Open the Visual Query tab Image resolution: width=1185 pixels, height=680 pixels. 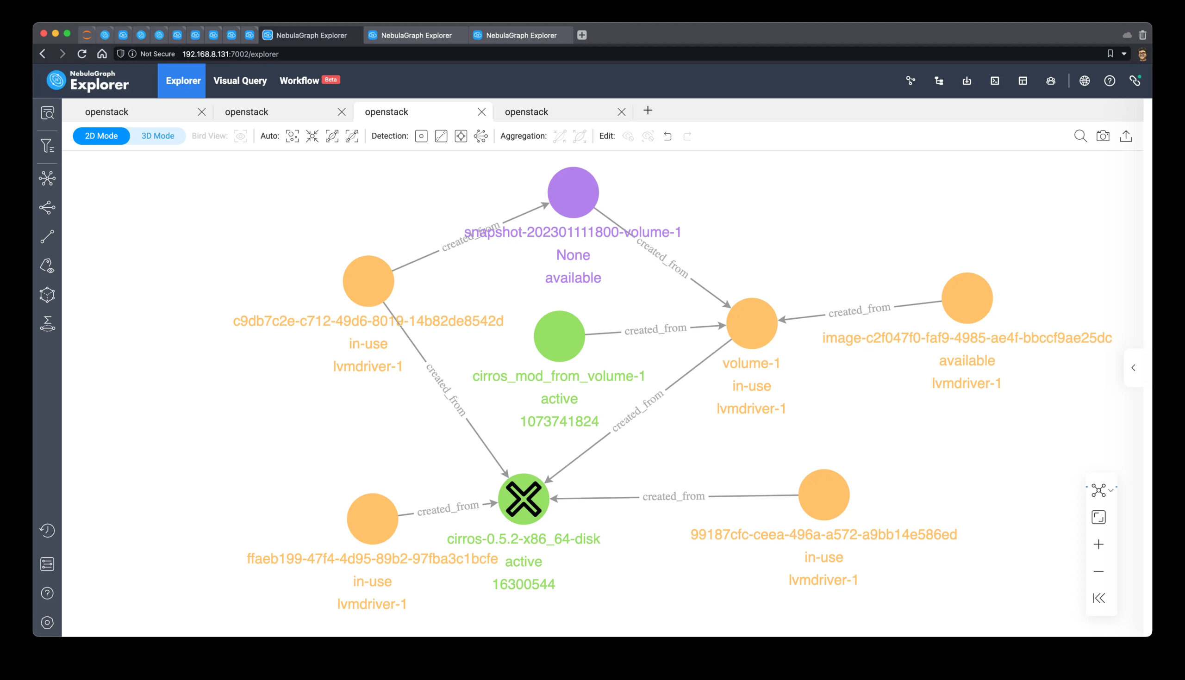click(x=241, y=80)
